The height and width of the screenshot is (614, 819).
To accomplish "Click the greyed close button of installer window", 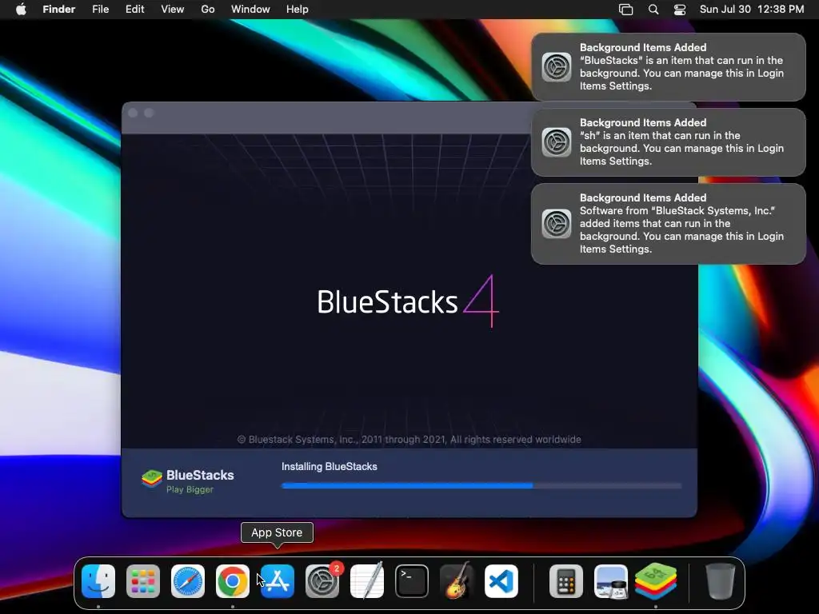I will click(133, 113).
